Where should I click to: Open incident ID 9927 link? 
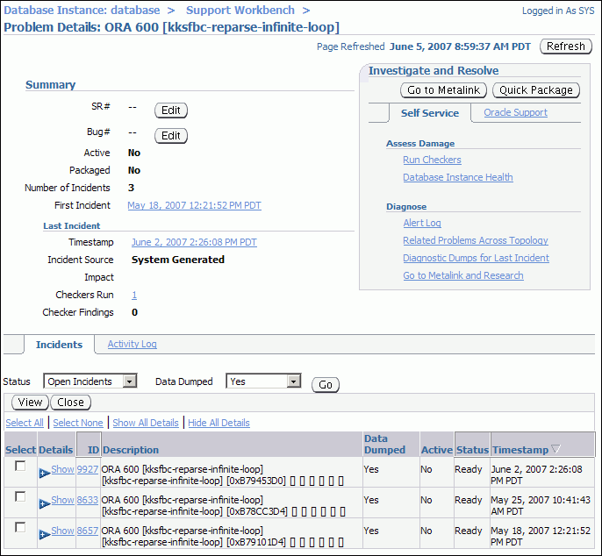[x=88, y=469]
